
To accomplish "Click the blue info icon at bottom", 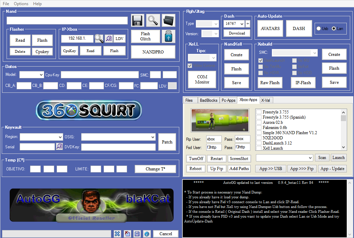I will (147, 234).
